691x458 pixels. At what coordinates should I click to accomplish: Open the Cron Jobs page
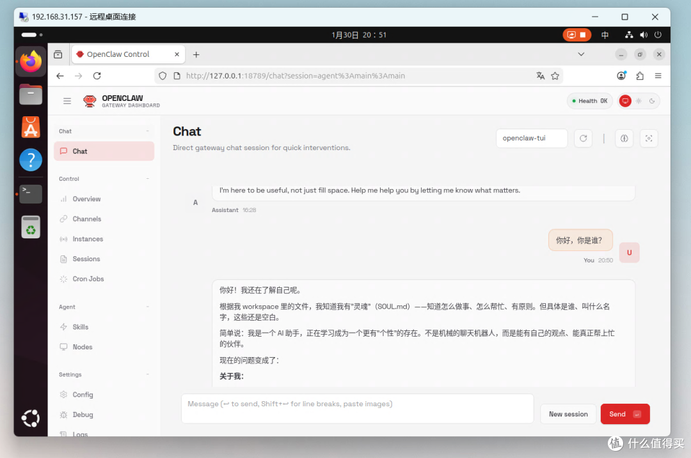pyautogui.click(x=104, y=279)
